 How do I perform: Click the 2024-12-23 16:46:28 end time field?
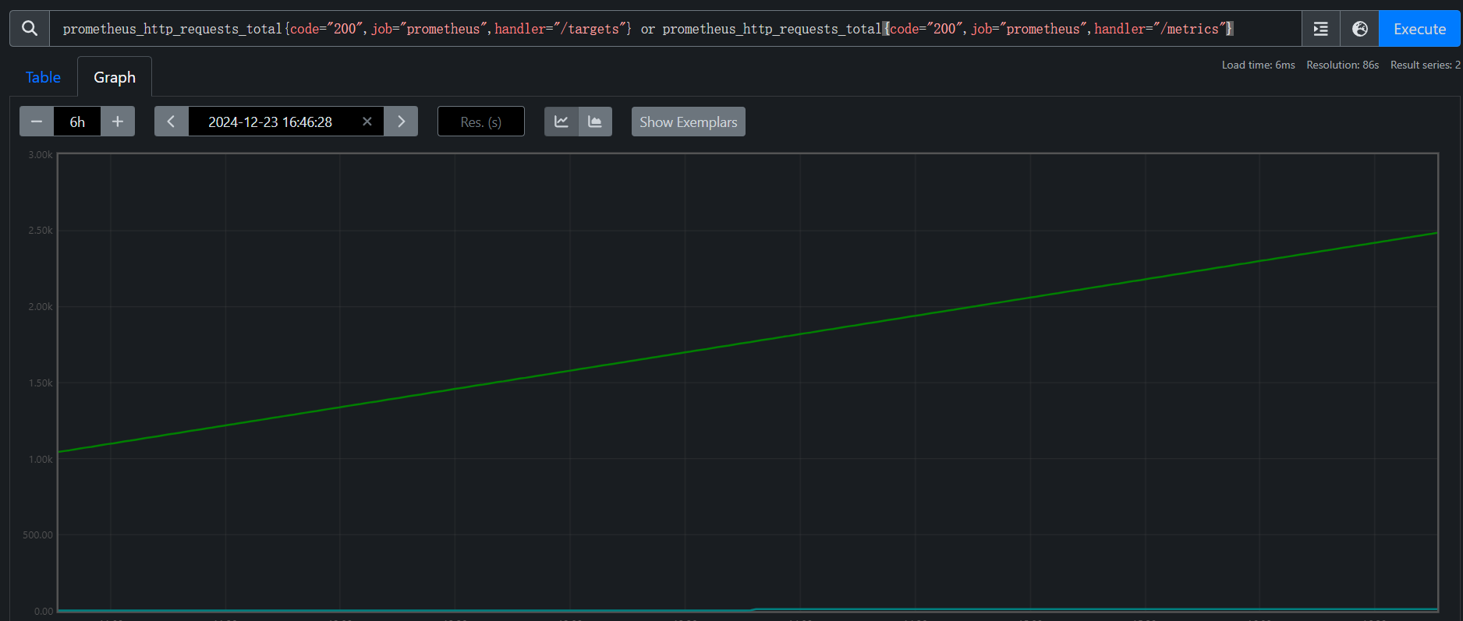click(x=270, y=122)
